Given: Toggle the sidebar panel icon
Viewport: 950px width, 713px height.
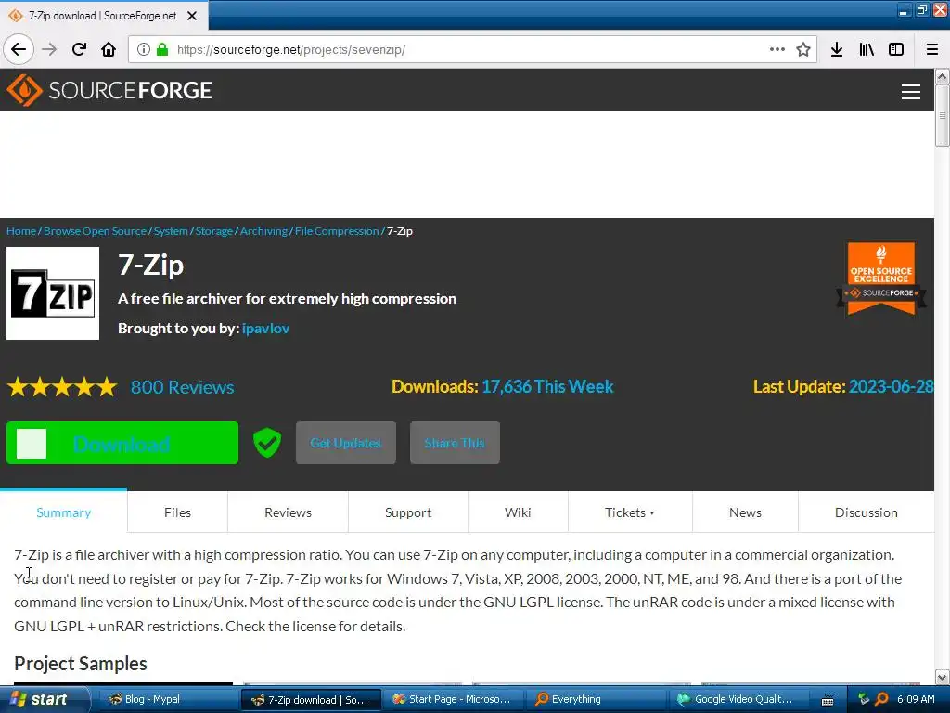Looking at the screenshot, I should (x=896, y=49).
